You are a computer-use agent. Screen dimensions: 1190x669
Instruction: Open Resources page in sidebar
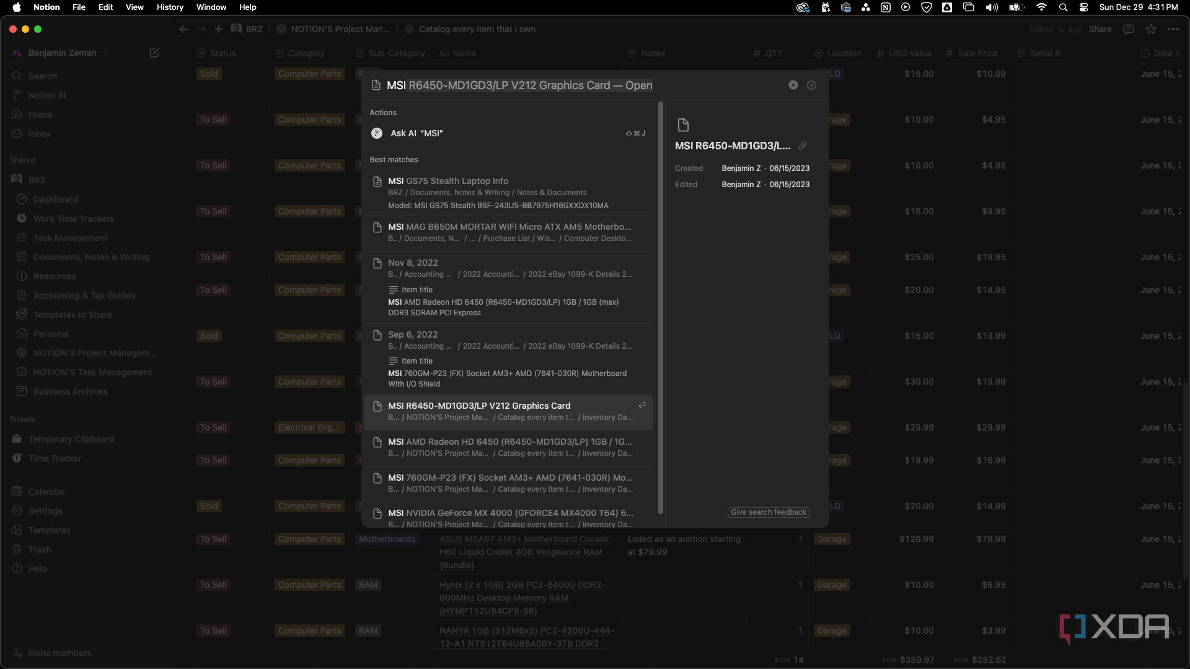pos(55,276)
